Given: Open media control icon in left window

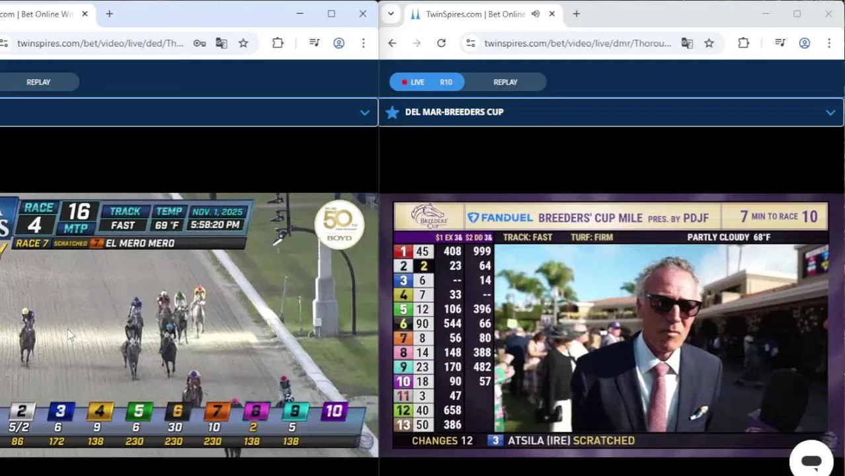Looking at the screenshot, I should (x=315, y=43).
